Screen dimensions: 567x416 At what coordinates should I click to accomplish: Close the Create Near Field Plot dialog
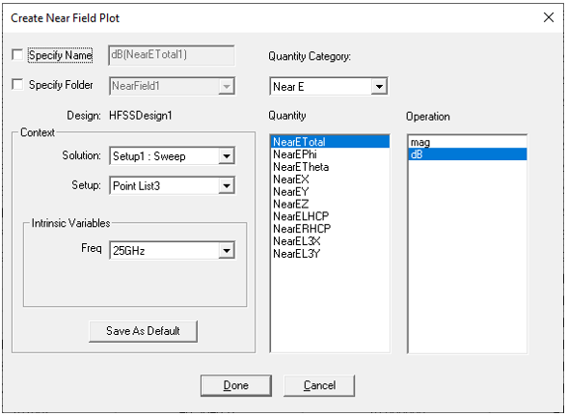549,17
